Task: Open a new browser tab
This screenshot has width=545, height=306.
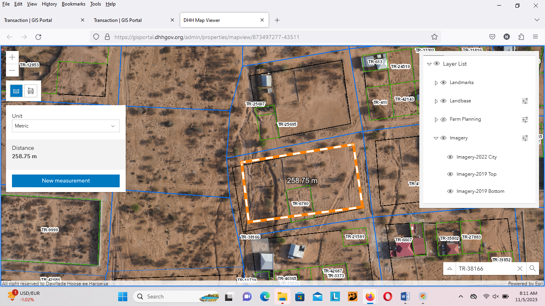Action: coord(277,20)
